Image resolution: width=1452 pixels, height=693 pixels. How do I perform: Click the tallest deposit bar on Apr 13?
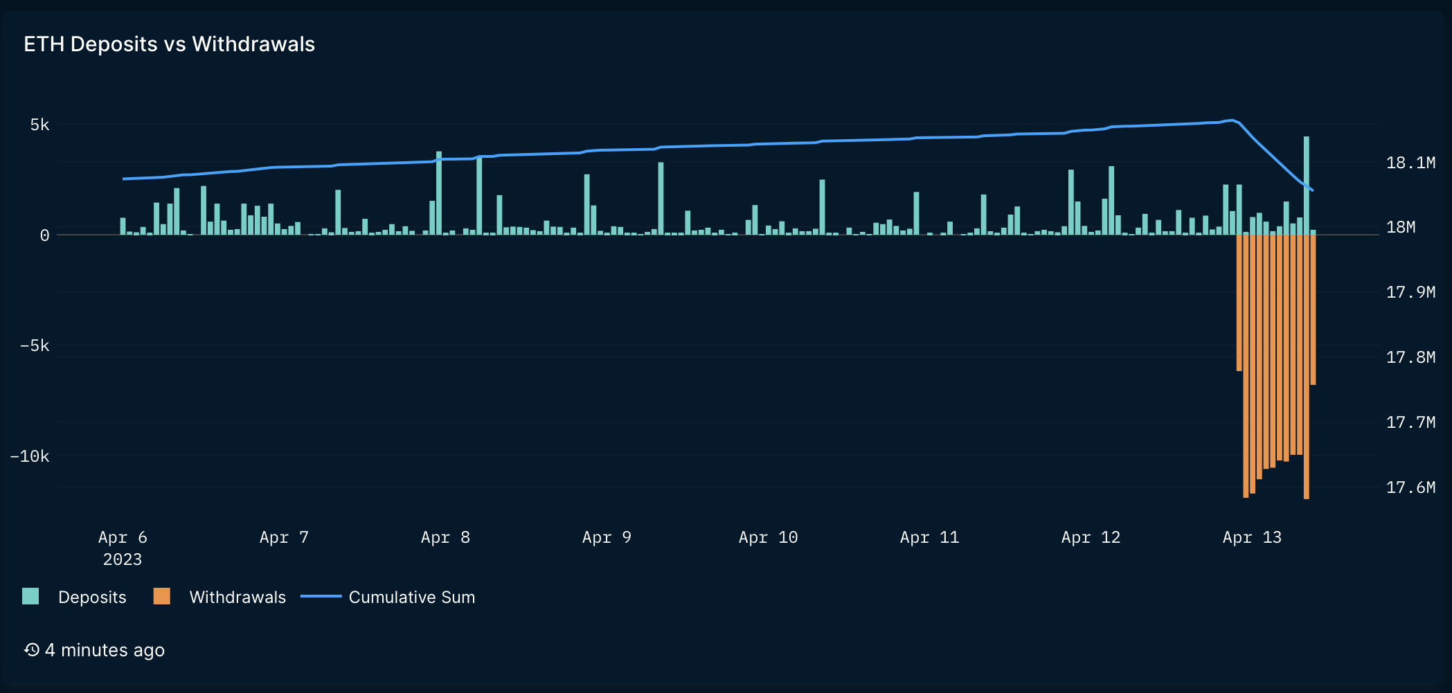point(1307,186)
